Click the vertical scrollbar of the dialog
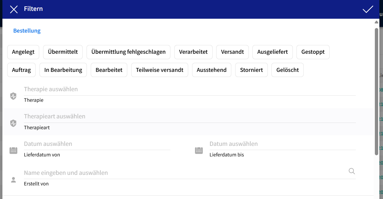383x199 pixels. click(376, 91)
